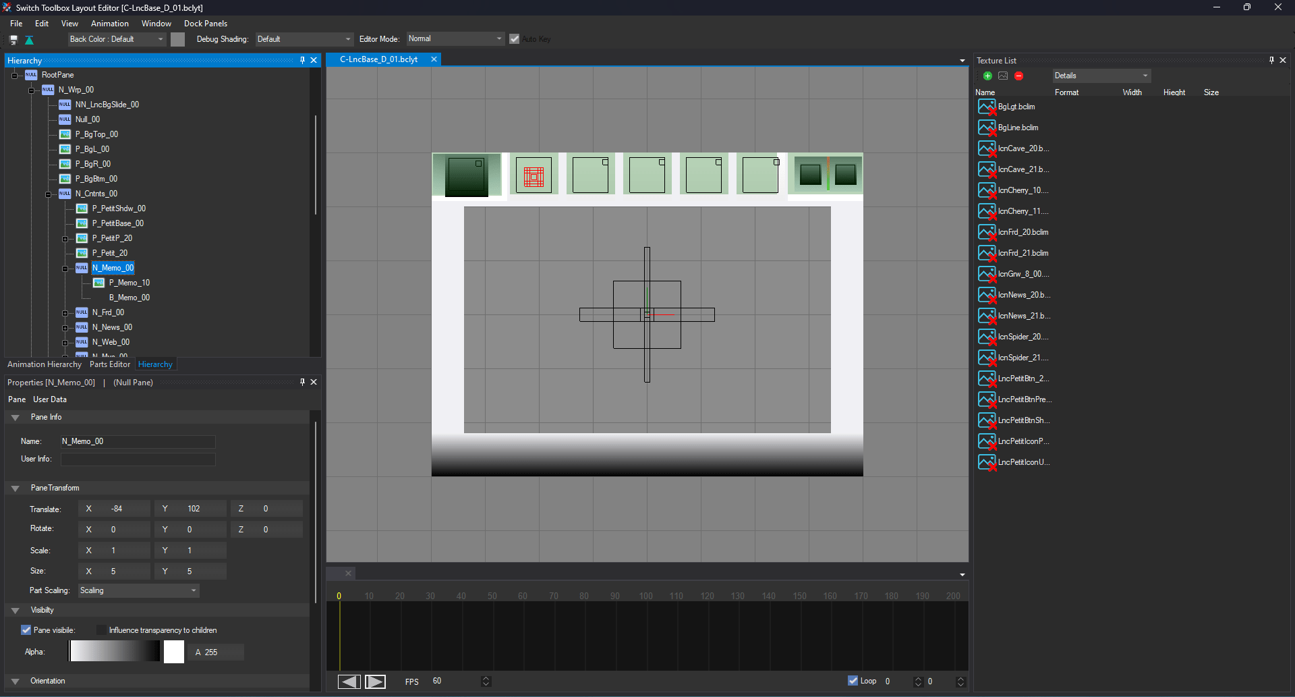Open the Debug Shading dropdown
Screen dimensions: 1295x697
coord(304,39)
